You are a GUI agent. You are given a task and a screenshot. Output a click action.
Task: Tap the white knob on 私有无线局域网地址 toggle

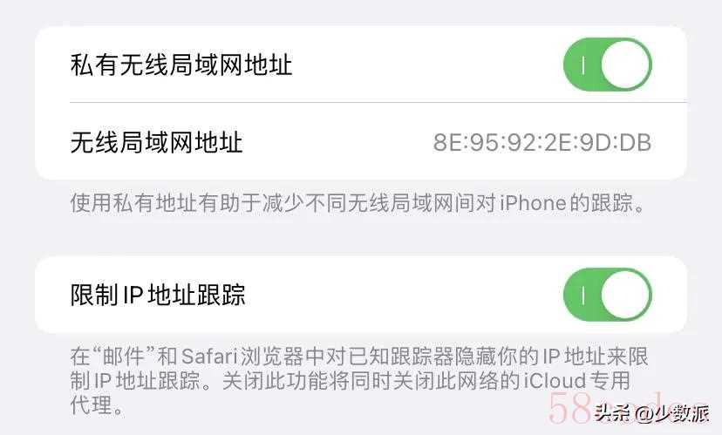[x=625, y=65]
